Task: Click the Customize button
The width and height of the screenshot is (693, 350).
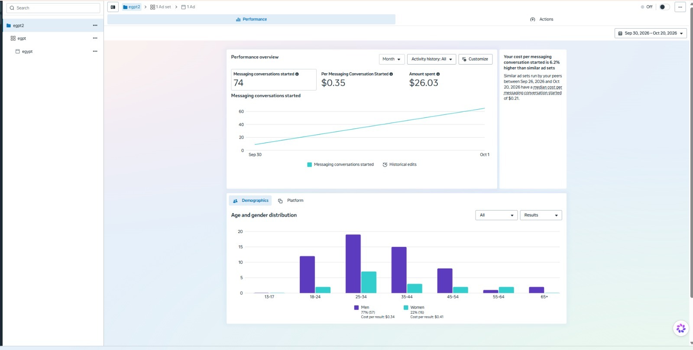Action: [x=475, y=59]
